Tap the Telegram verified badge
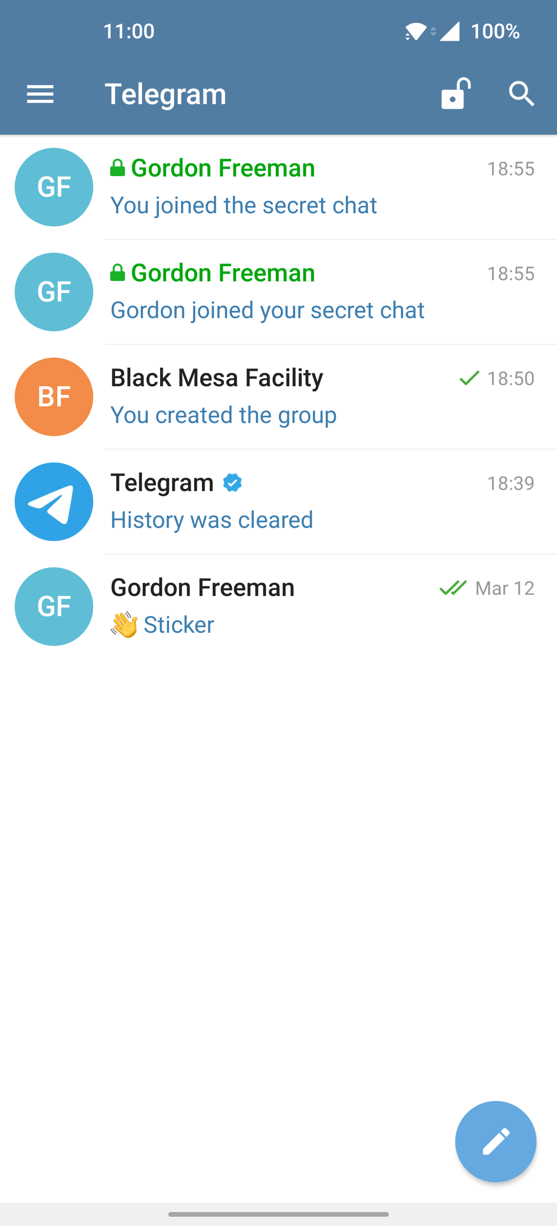Viewport: 557px width, 1226px height. point(233,483)
